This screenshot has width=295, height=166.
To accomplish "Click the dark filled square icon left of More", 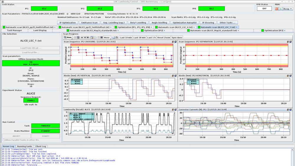I will 101,38.
